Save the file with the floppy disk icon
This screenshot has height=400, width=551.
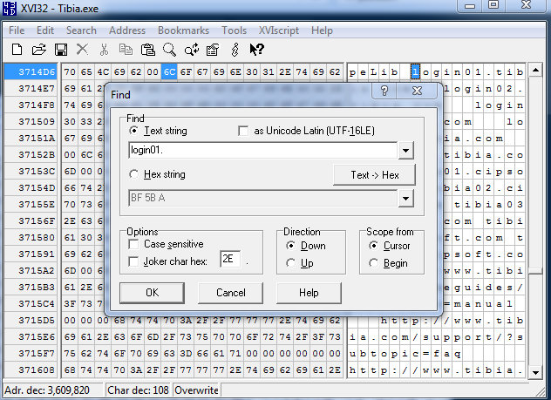click(61, 50)
